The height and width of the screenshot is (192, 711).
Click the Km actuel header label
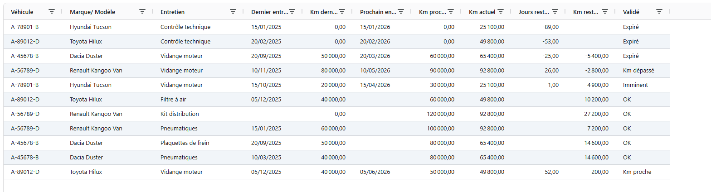[x=482, y=12]
